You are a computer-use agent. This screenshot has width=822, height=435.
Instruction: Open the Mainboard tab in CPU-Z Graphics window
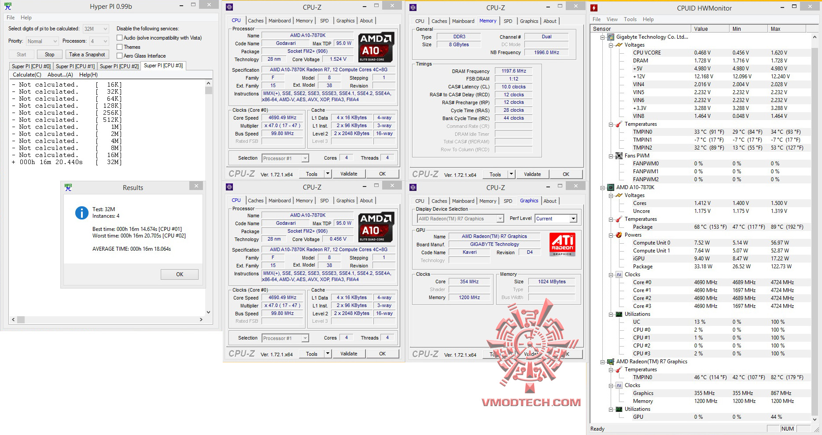[x=463, y=201]
